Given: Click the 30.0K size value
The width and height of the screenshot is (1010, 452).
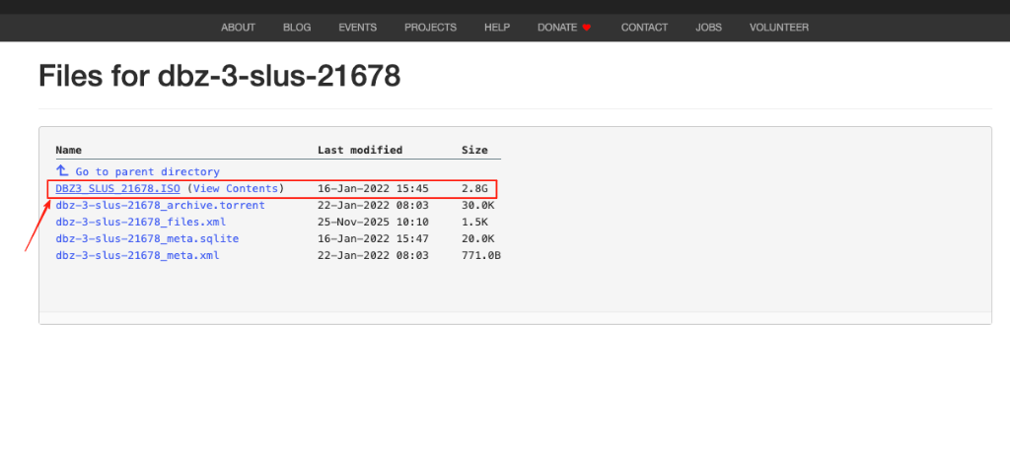Looking at the screenshot, I should 478,205.
